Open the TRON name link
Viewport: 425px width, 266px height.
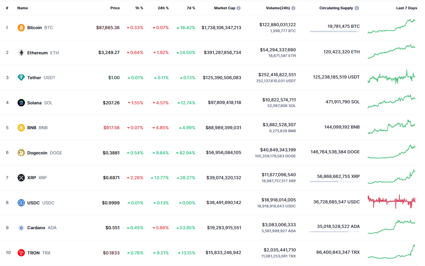click(x=34, y=253)
